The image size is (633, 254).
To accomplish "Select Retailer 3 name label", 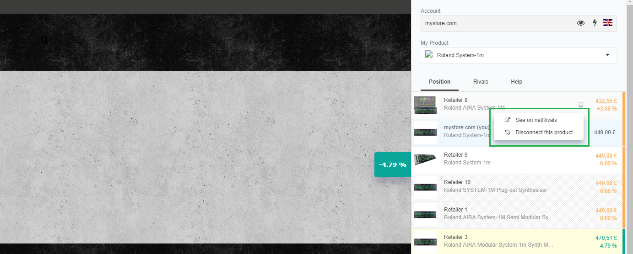I will 455,237.
